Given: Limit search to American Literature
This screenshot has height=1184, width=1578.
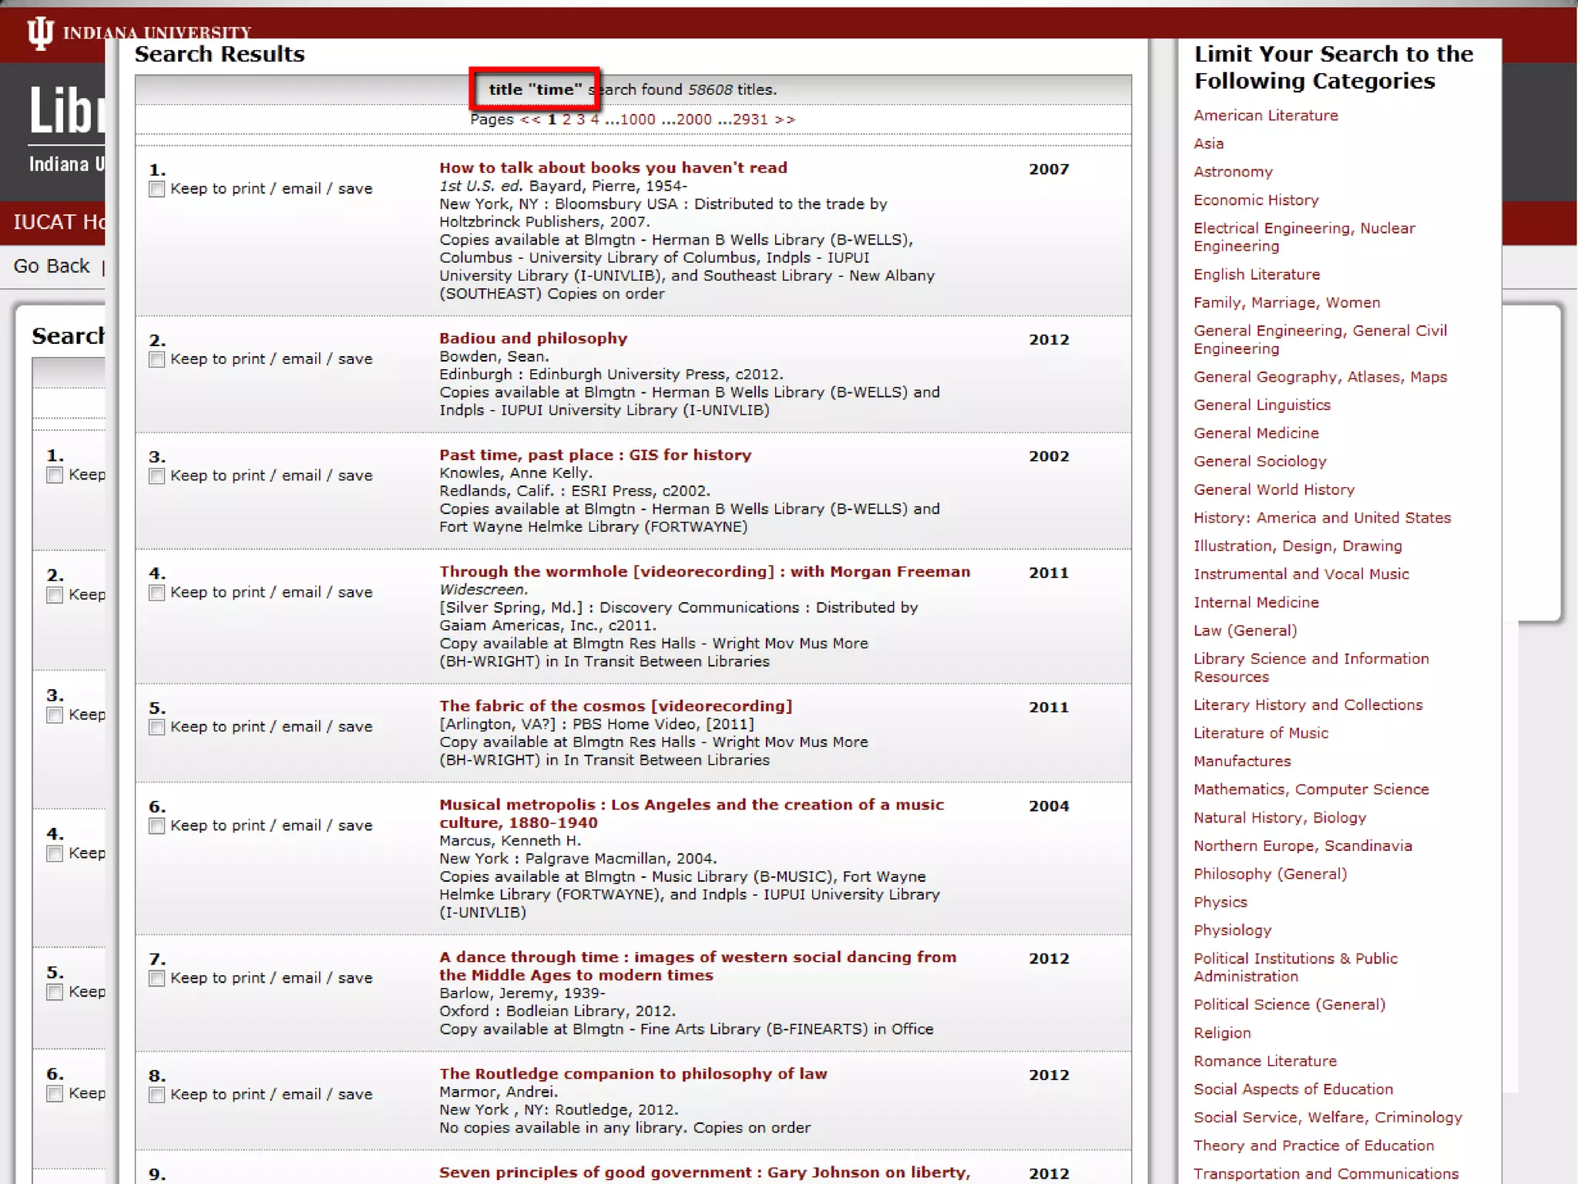Looking at the screenshot, I should (1266, 116).
